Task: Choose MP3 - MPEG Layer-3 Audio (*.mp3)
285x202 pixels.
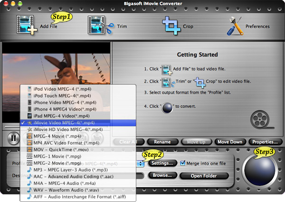Action: click(78, 170)
